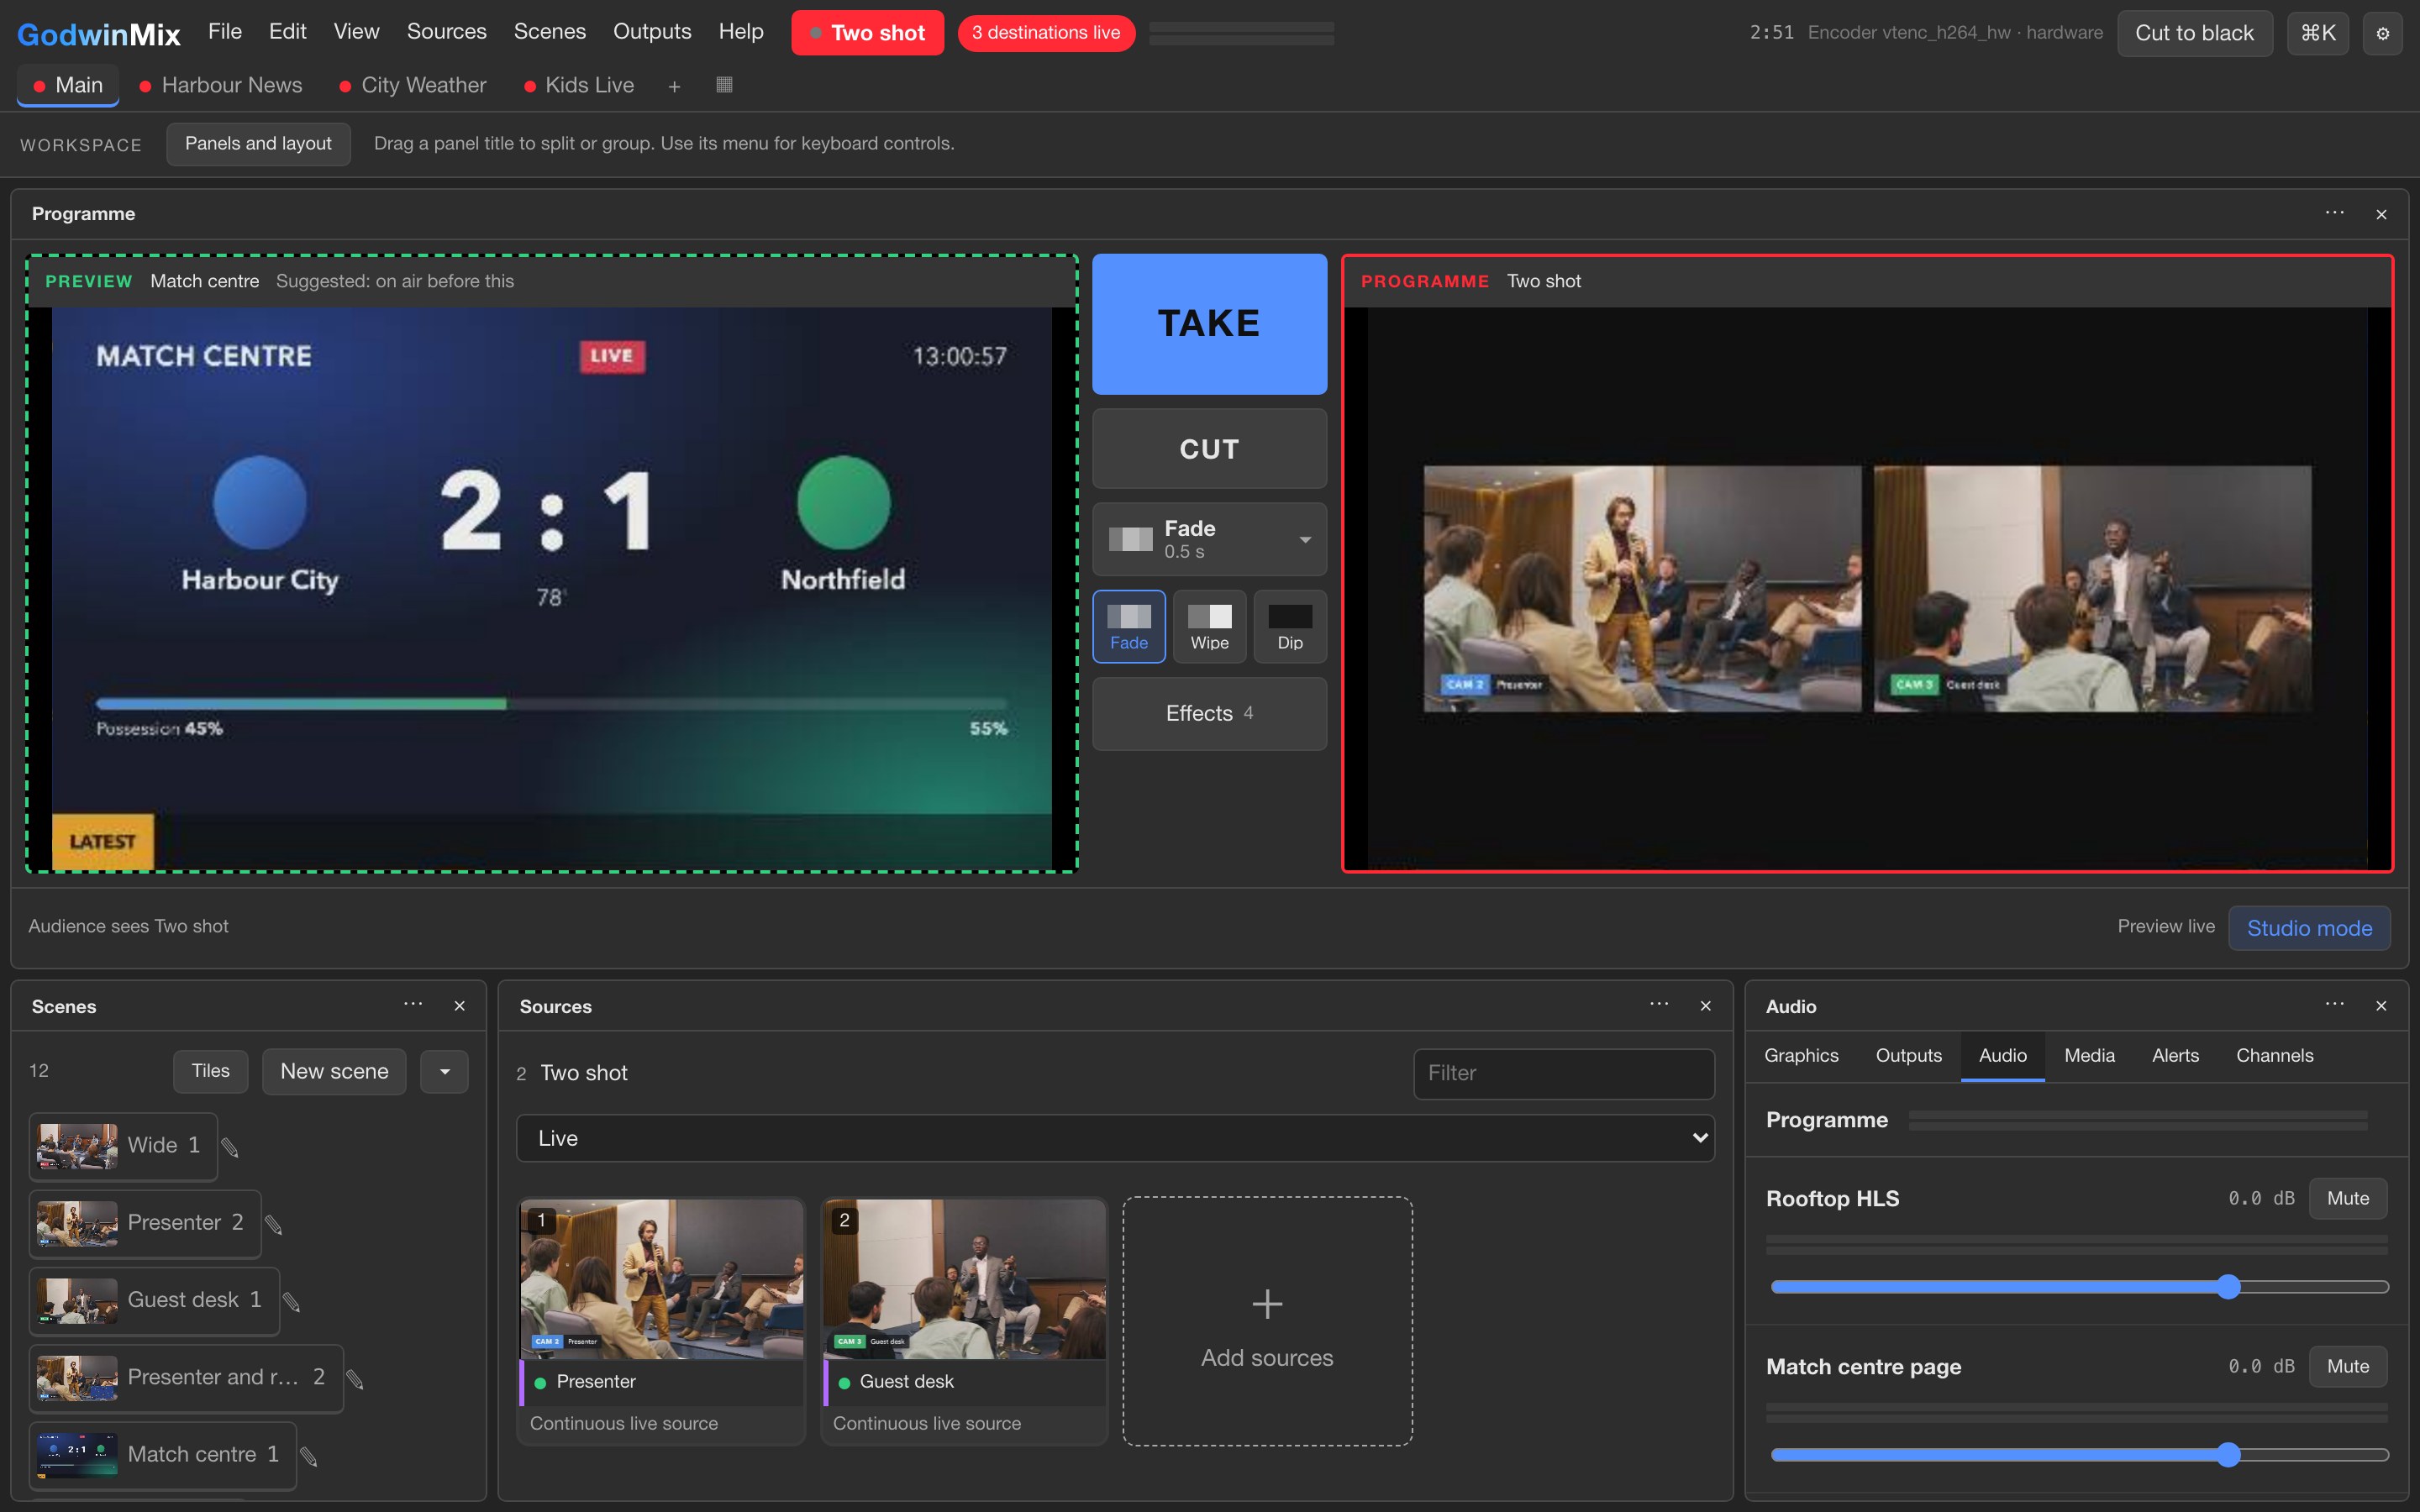Open the Scenes panel more options menu
The height and width of the screenshot is (1512, 2420).
[413, 1005]
